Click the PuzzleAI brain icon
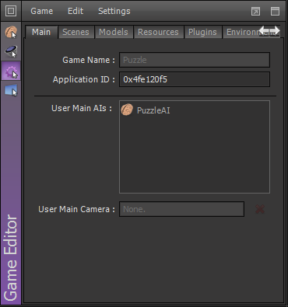This screenshot has width=288, height=307. 127,110
